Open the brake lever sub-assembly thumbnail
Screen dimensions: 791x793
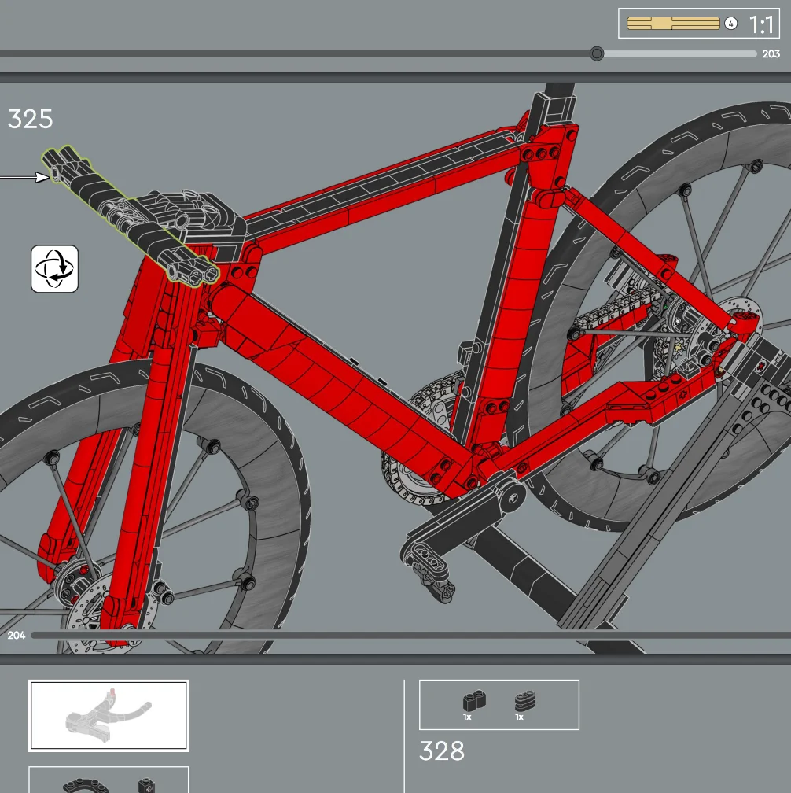coord(109,715)
